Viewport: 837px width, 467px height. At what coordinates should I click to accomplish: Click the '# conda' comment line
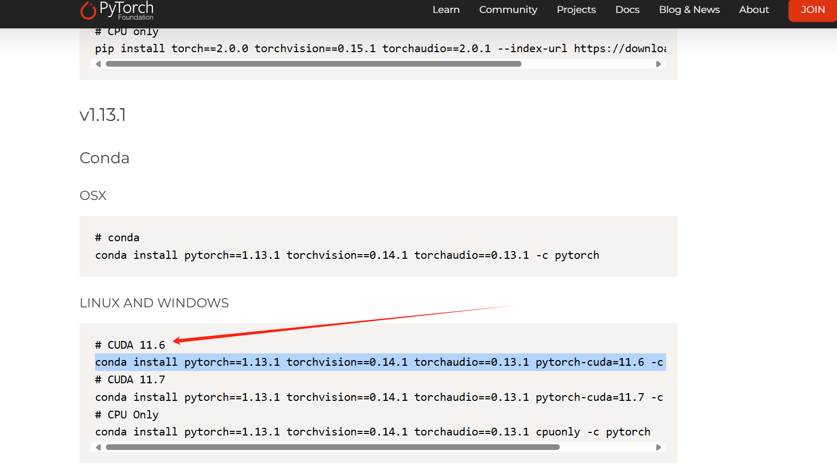(x=117, y=238)
